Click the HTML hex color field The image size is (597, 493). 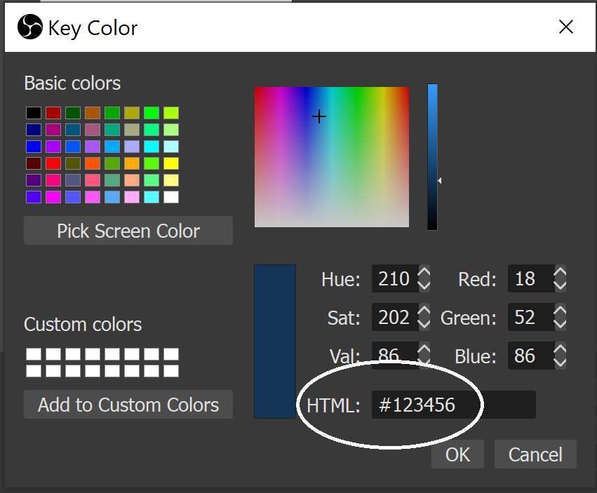click(x=453, y=405)
